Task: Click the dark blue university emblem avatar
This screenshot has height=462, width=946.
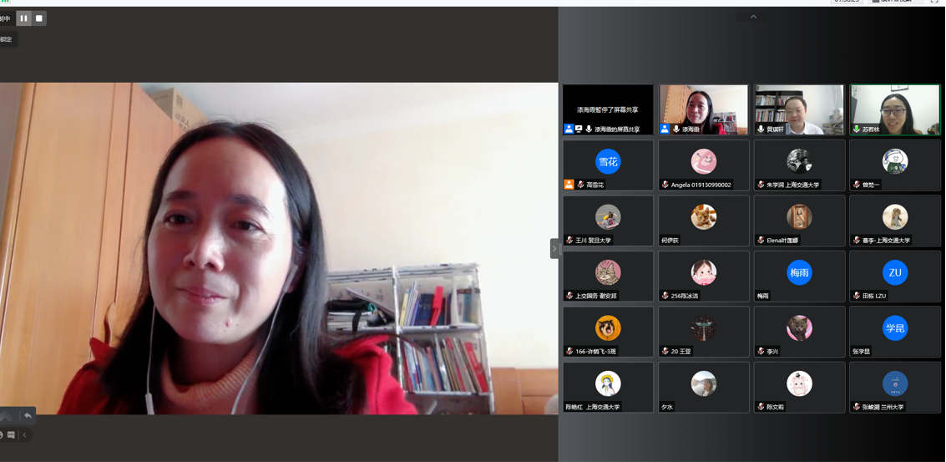Action: coord(895,383)
